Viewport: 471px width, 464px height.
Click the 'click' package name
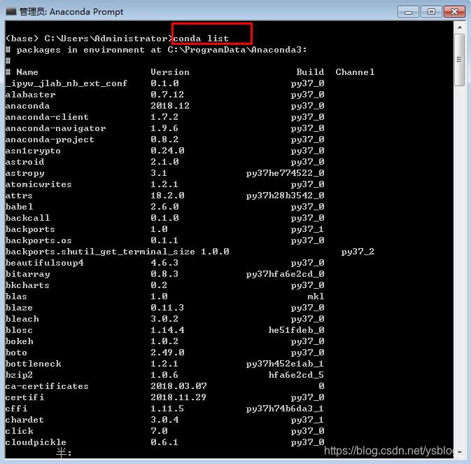[19, 431]
